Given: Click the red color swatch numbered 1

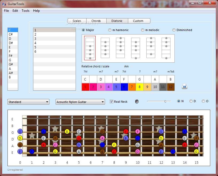Looking at the screenshot, I should [85, 87].
